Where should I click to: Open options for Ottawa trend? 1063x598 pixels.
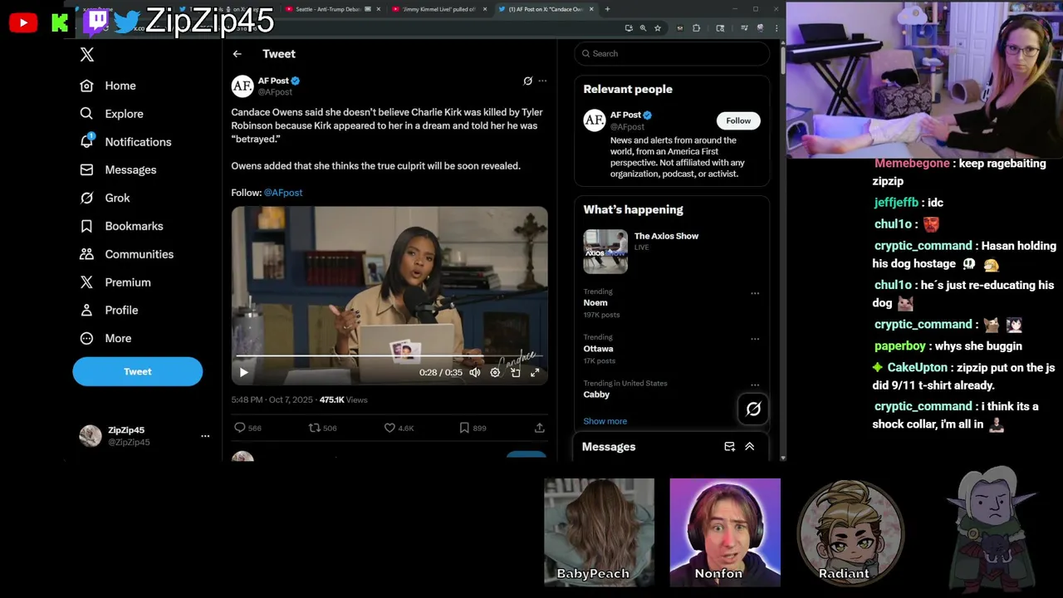pyautogui.click(x=755, y=339)
